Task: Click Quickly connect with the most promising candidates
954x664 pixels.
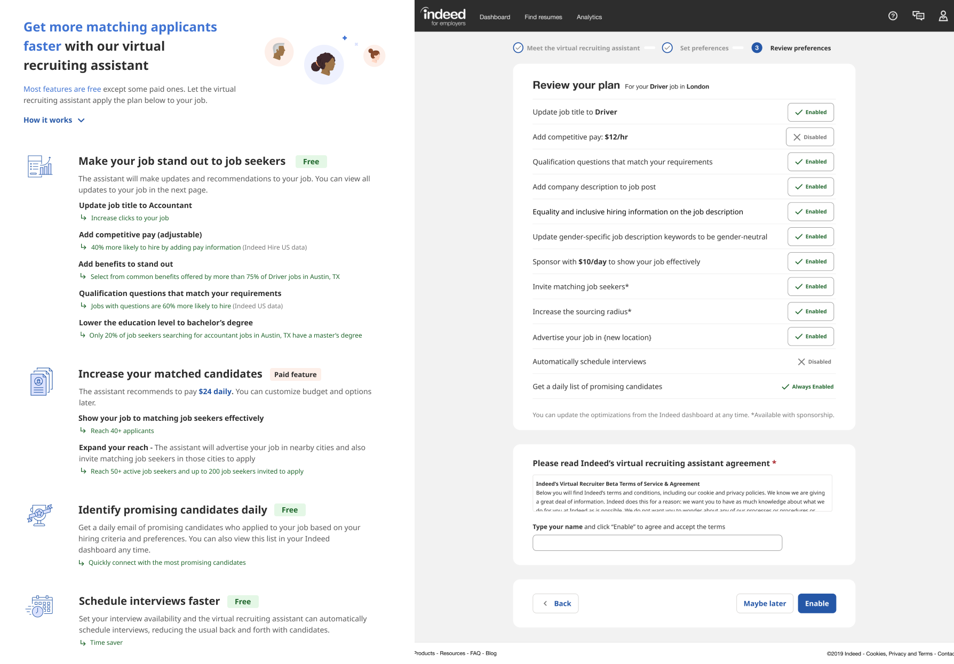Action: [x=167, y=563]
